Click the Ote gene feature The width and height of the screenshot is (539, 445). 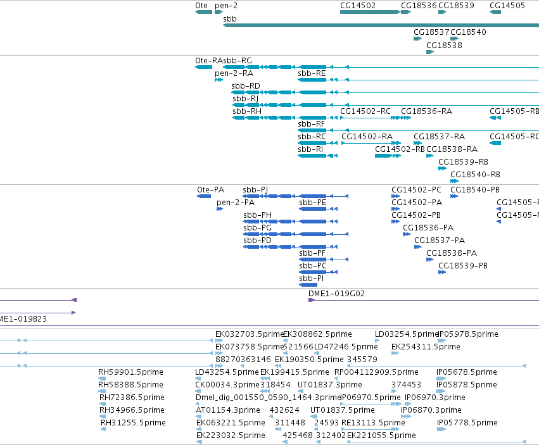coord(203,12)
